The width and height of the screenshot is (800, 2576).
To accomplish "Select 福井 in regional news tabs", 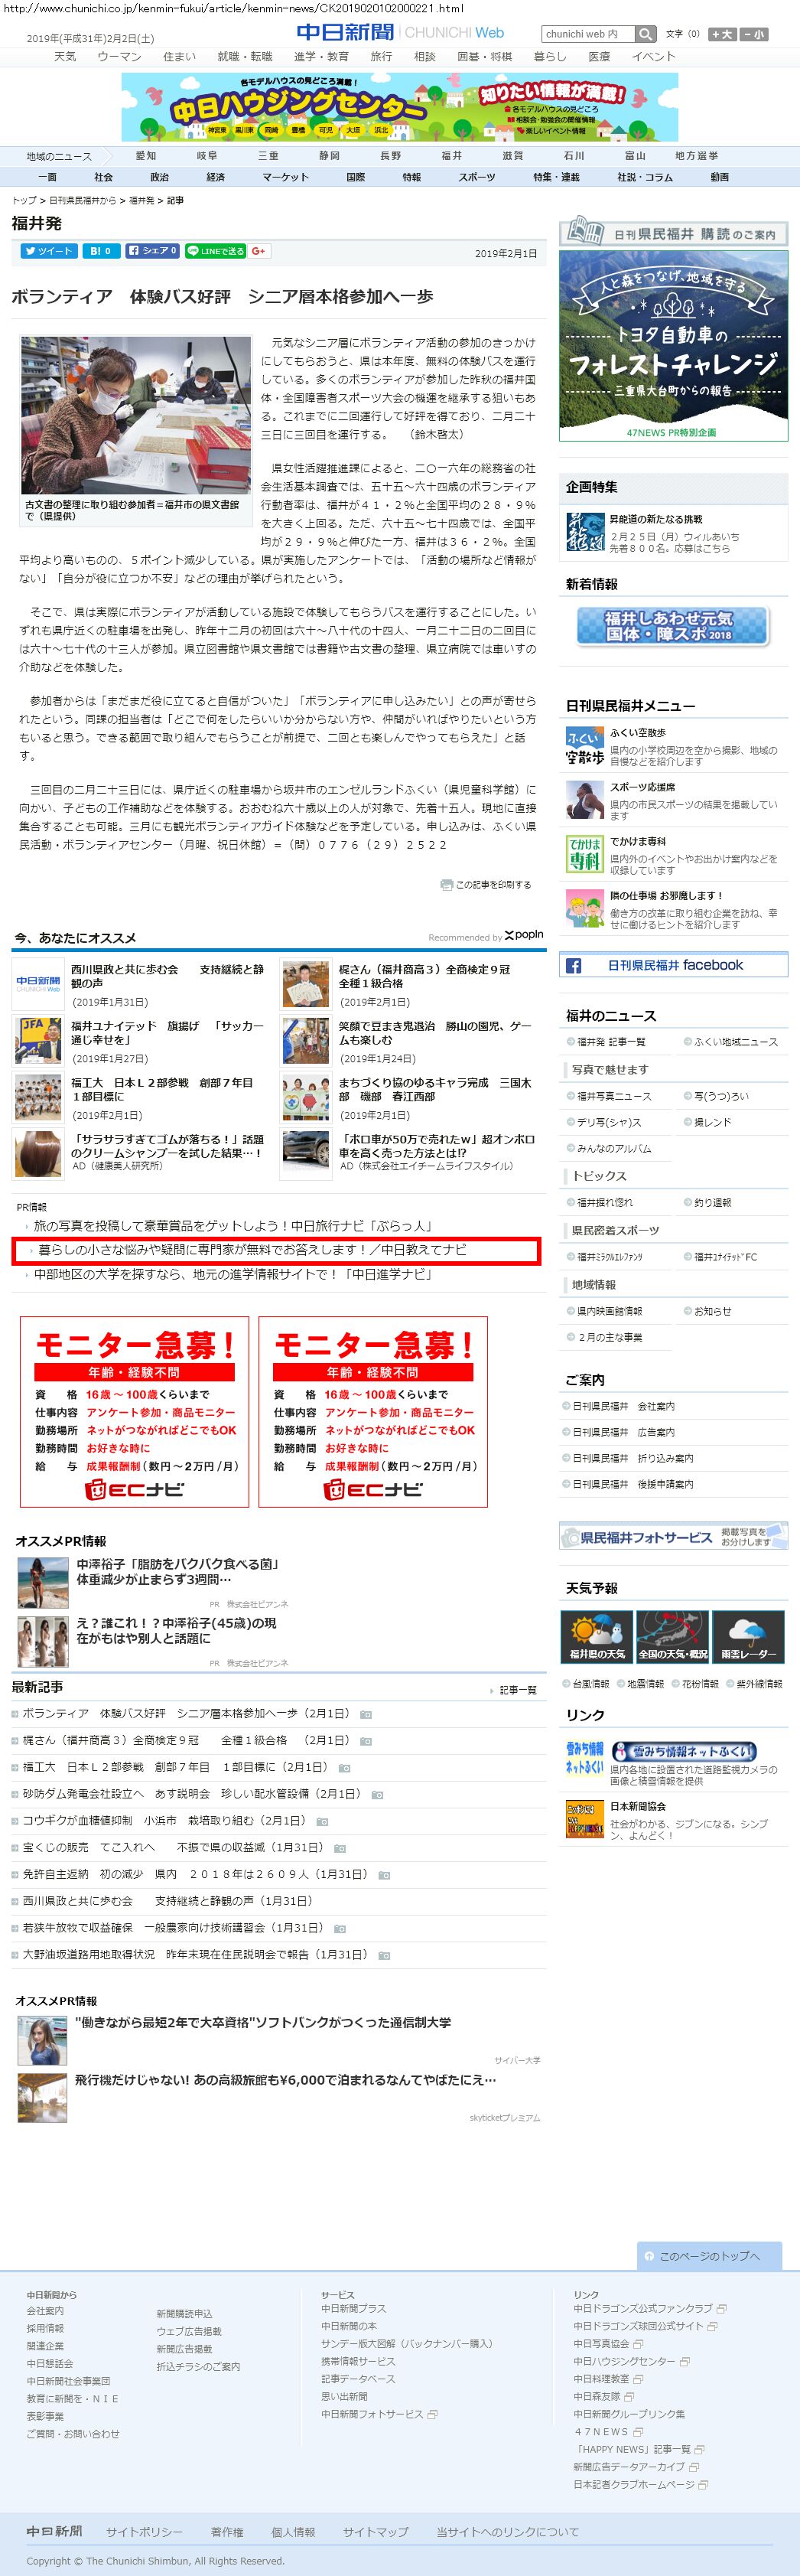I will pyautogui.click(x=451, y=156).
